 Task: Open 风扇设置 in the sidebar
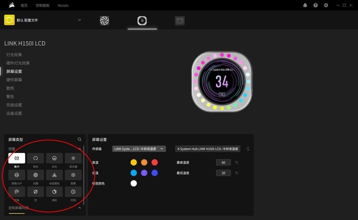coord(14,105)
